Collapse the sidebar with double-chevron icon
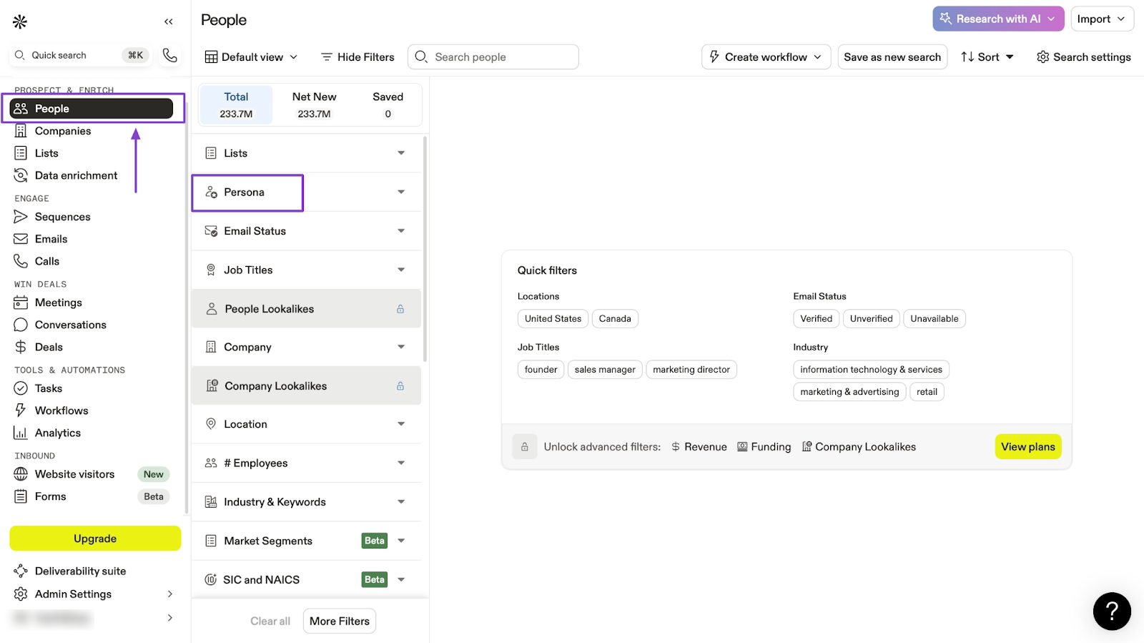1144x643 pixels. pos(169,21)
